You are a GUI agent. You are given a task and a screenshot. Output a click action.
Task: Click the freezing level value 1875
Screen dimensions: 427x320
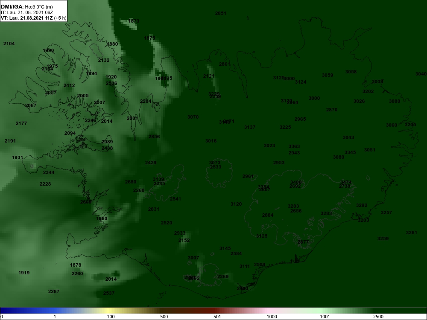click(x=149, y=38)
